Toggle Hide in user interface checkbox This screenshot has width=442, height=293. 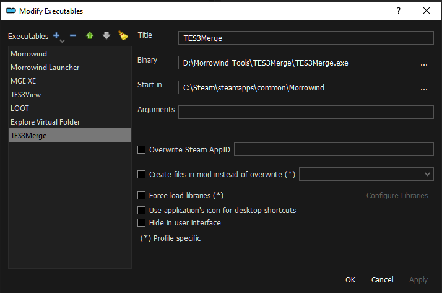coord(141,223)
